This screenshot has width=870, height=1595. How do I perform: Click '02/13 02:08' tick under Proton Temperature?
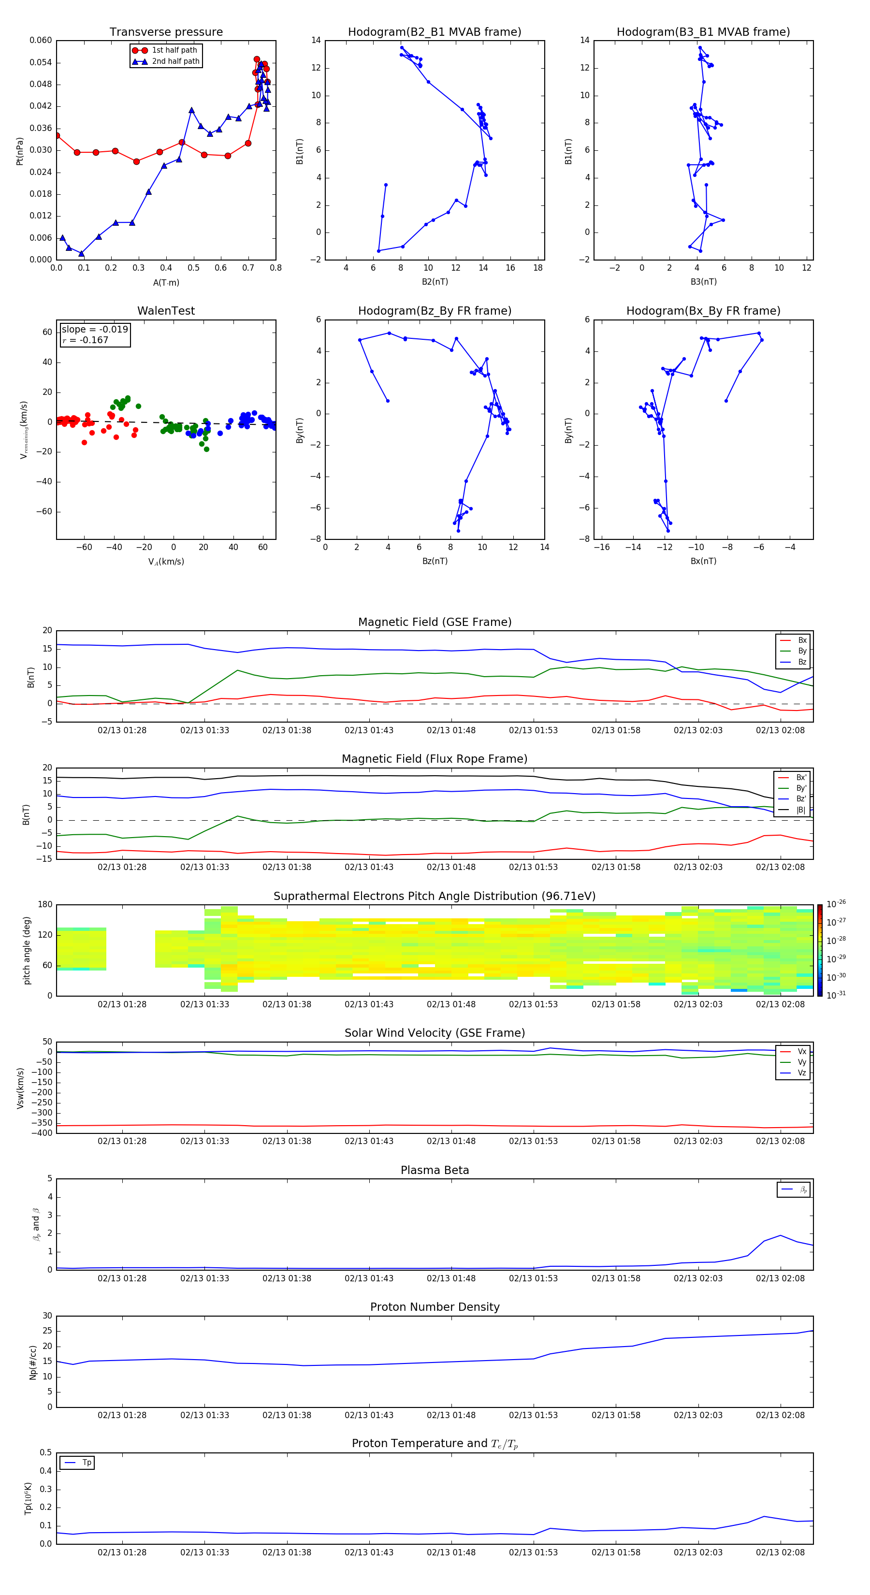780,1552
